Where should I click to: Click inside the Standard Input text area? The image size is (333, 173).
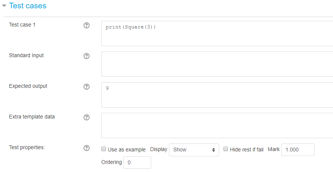(x=217, y=64)
